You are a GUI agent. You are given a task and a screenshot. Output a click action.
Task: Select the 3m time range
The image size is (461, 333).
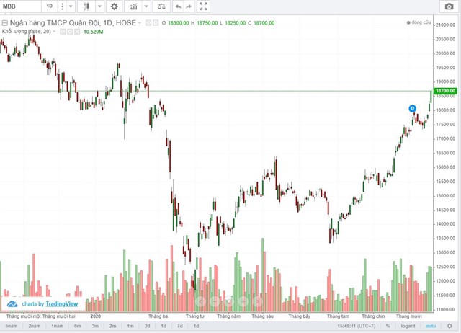pyautogui.click(x=95, y=326)
